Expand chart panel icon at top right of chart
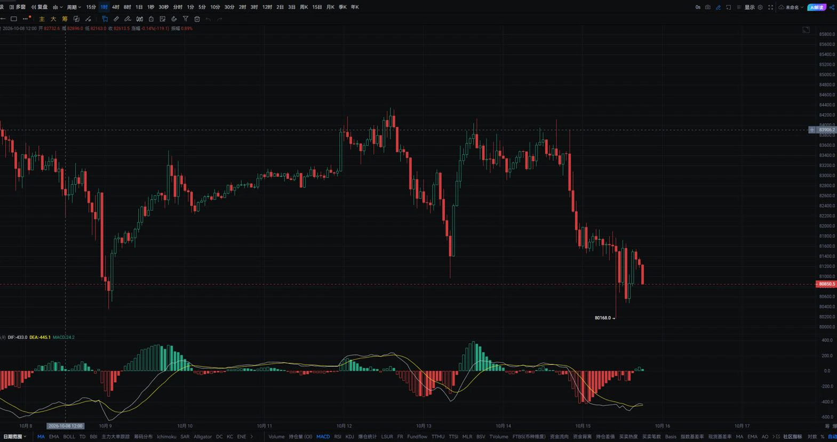This screenshot has height=442, width=837. 806,30
